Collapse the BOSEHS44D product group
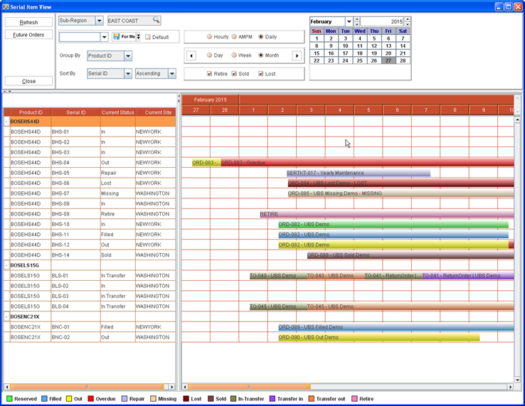The image size is (525, 406). 6,122
